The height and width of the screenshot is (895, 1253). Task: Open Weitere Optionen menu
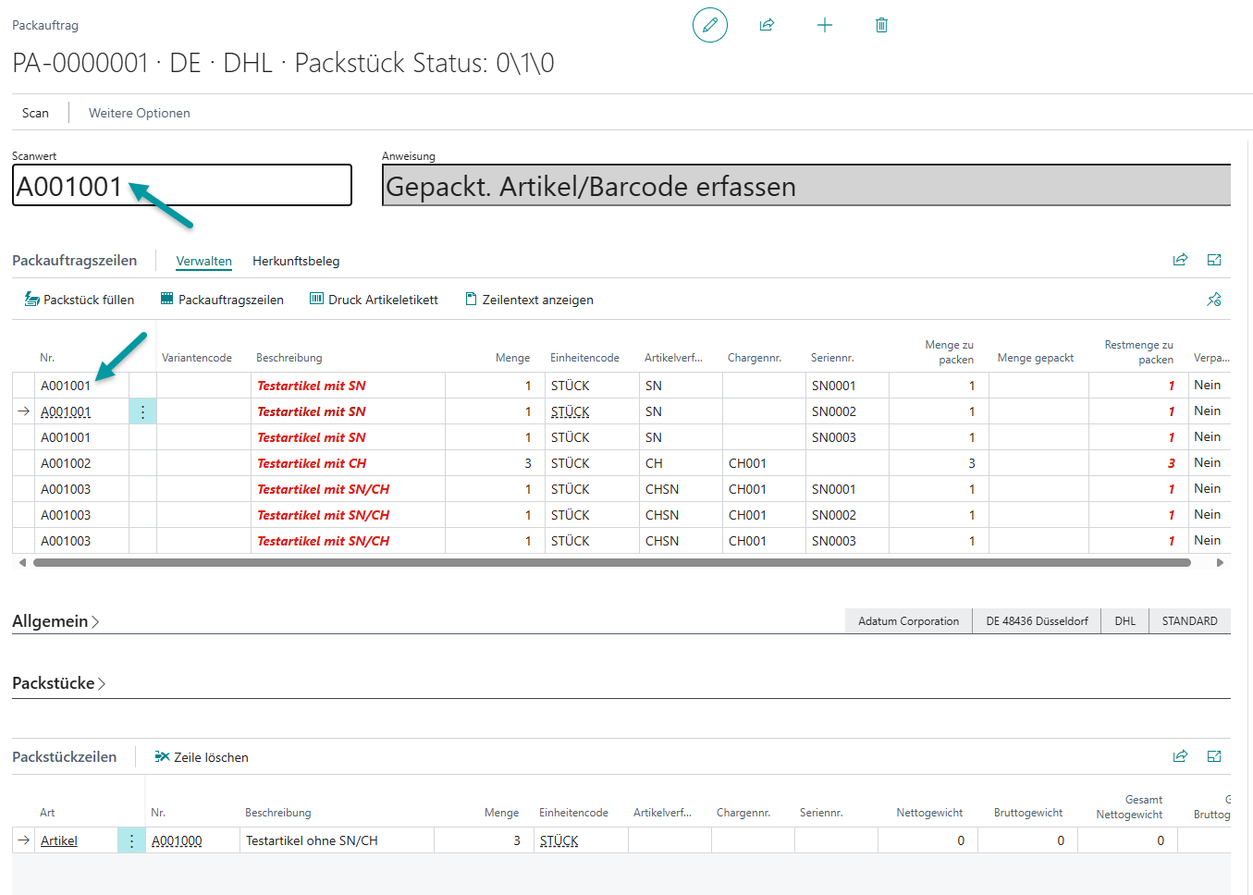pos(139,113)
